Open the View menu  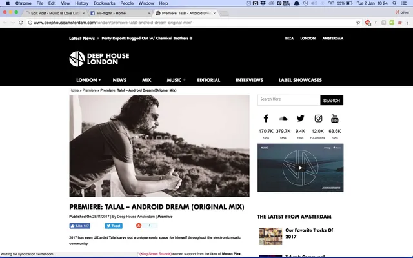click(65, 3)
